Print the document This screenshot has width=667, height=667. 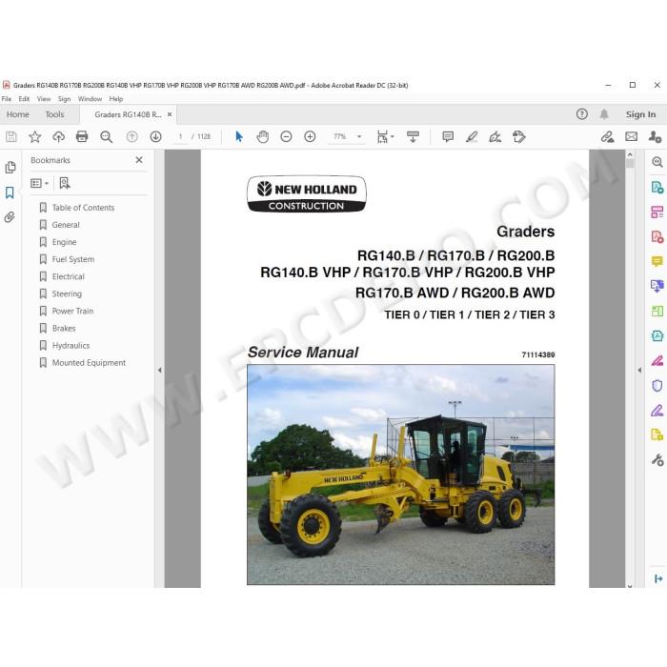pyautogui.click(x=82, y=136)
